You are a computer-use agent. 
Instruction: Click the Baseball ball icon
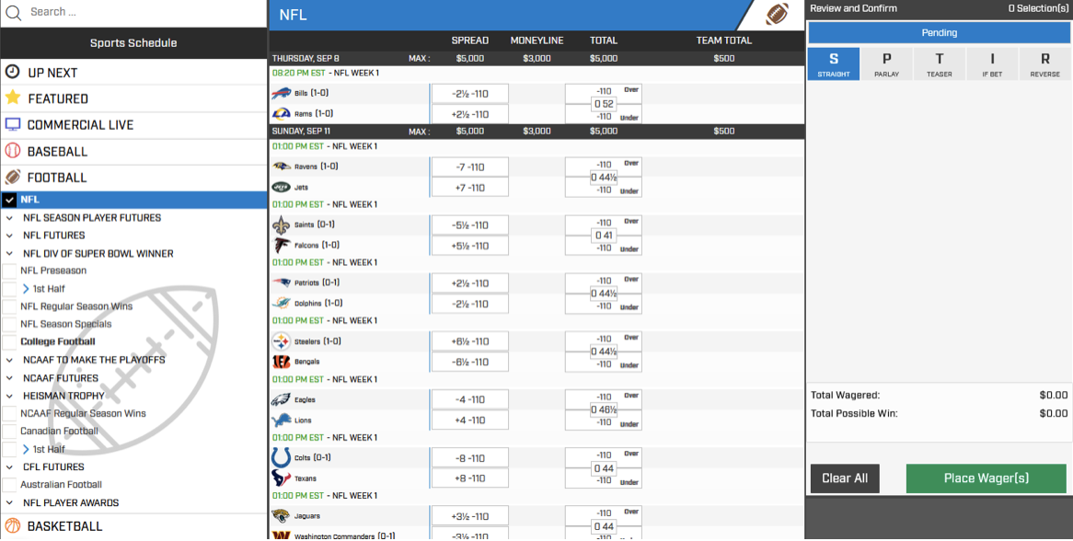point(12,151)
